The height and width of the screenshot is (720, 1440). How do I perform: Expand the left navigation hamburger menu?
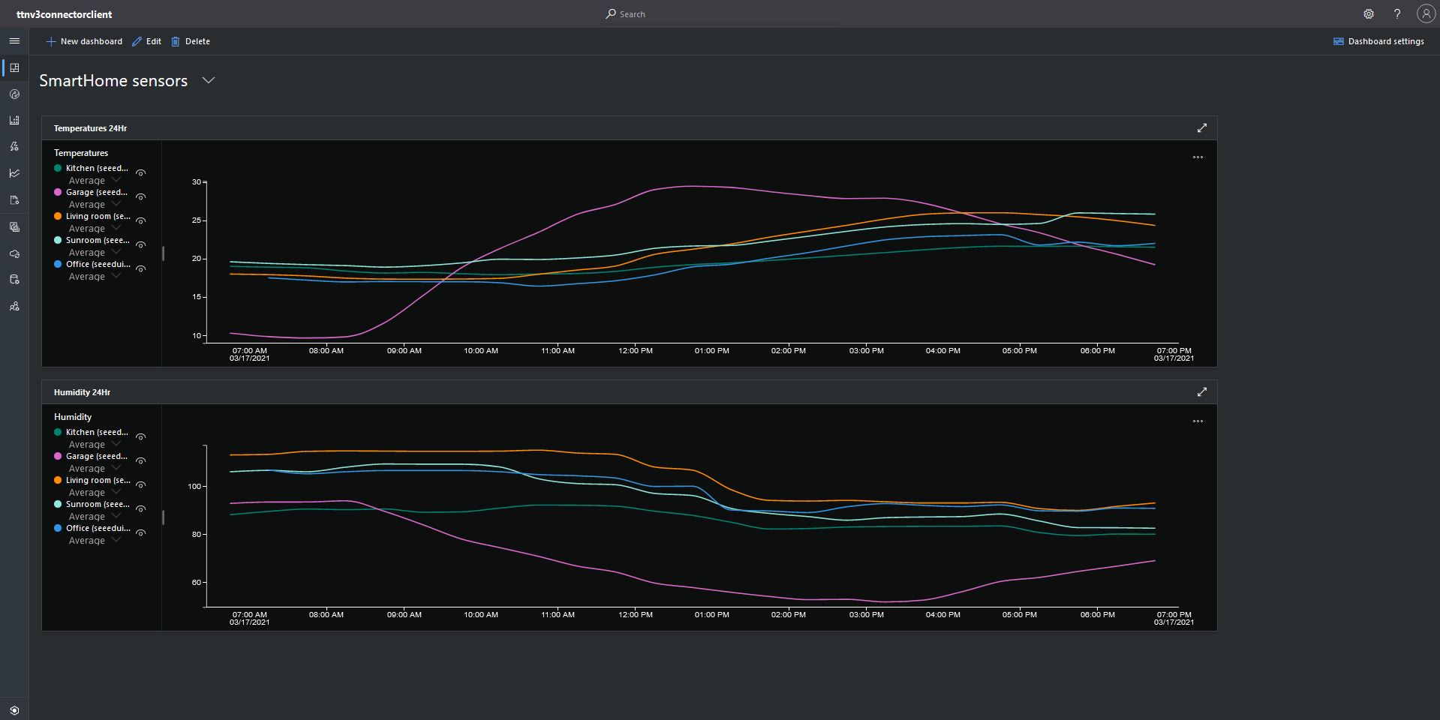click(14, 41)
